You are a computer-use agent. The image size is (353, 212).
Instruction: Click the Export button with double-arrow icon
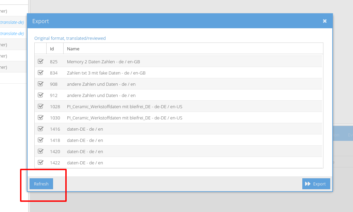316,184
